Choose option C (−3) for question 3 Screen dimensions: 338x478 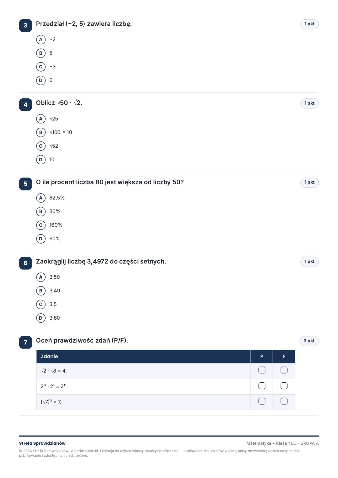point(41,67)
